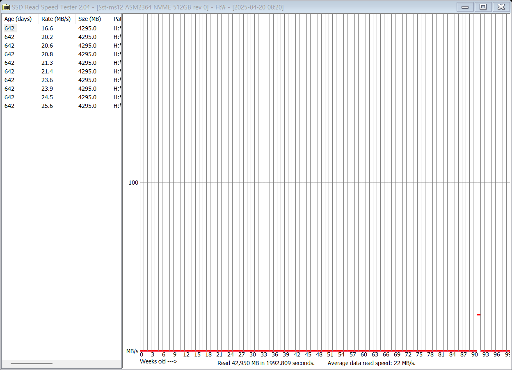512x370 pixels.
Task: Select the last row with rate 25.6
Action: (x=47, y=106)
